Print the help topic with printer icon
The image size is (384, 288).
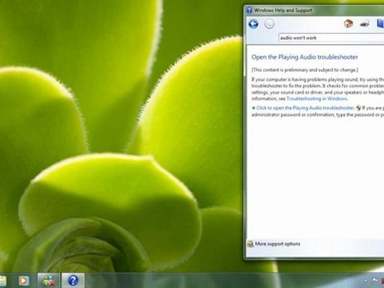[365, 23]
